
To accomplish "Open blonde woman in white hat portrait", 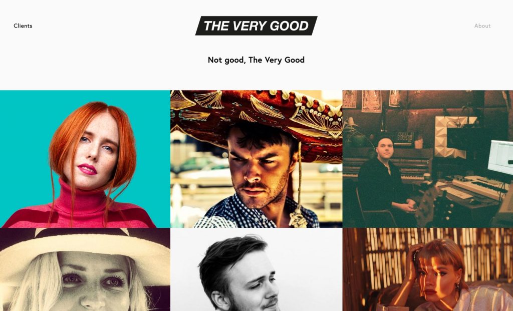I will pyautogui.click(x=85, y=269).
